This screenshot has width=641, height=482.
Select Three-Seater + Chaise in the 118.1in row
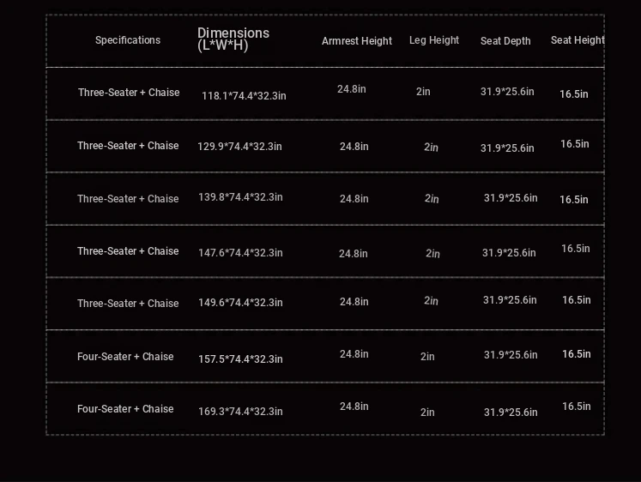coord(129,93)
